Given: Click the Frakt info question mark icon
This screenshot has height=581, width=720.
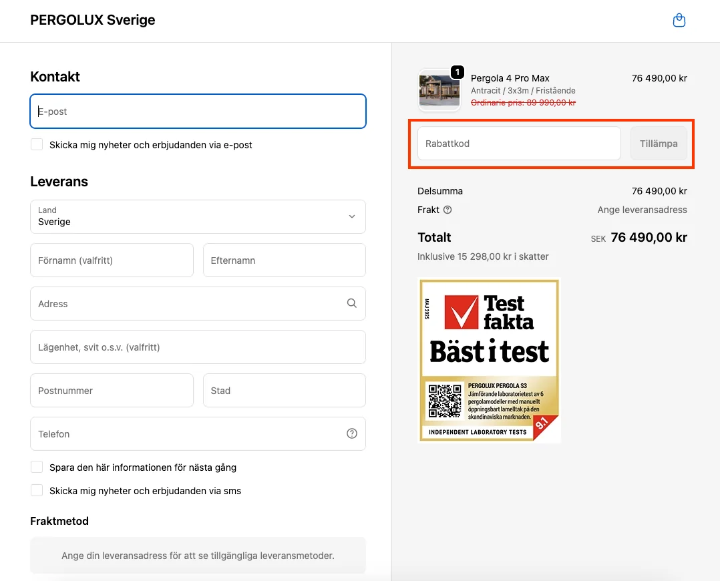Looking at the screenshot, I should pos(447,210).
